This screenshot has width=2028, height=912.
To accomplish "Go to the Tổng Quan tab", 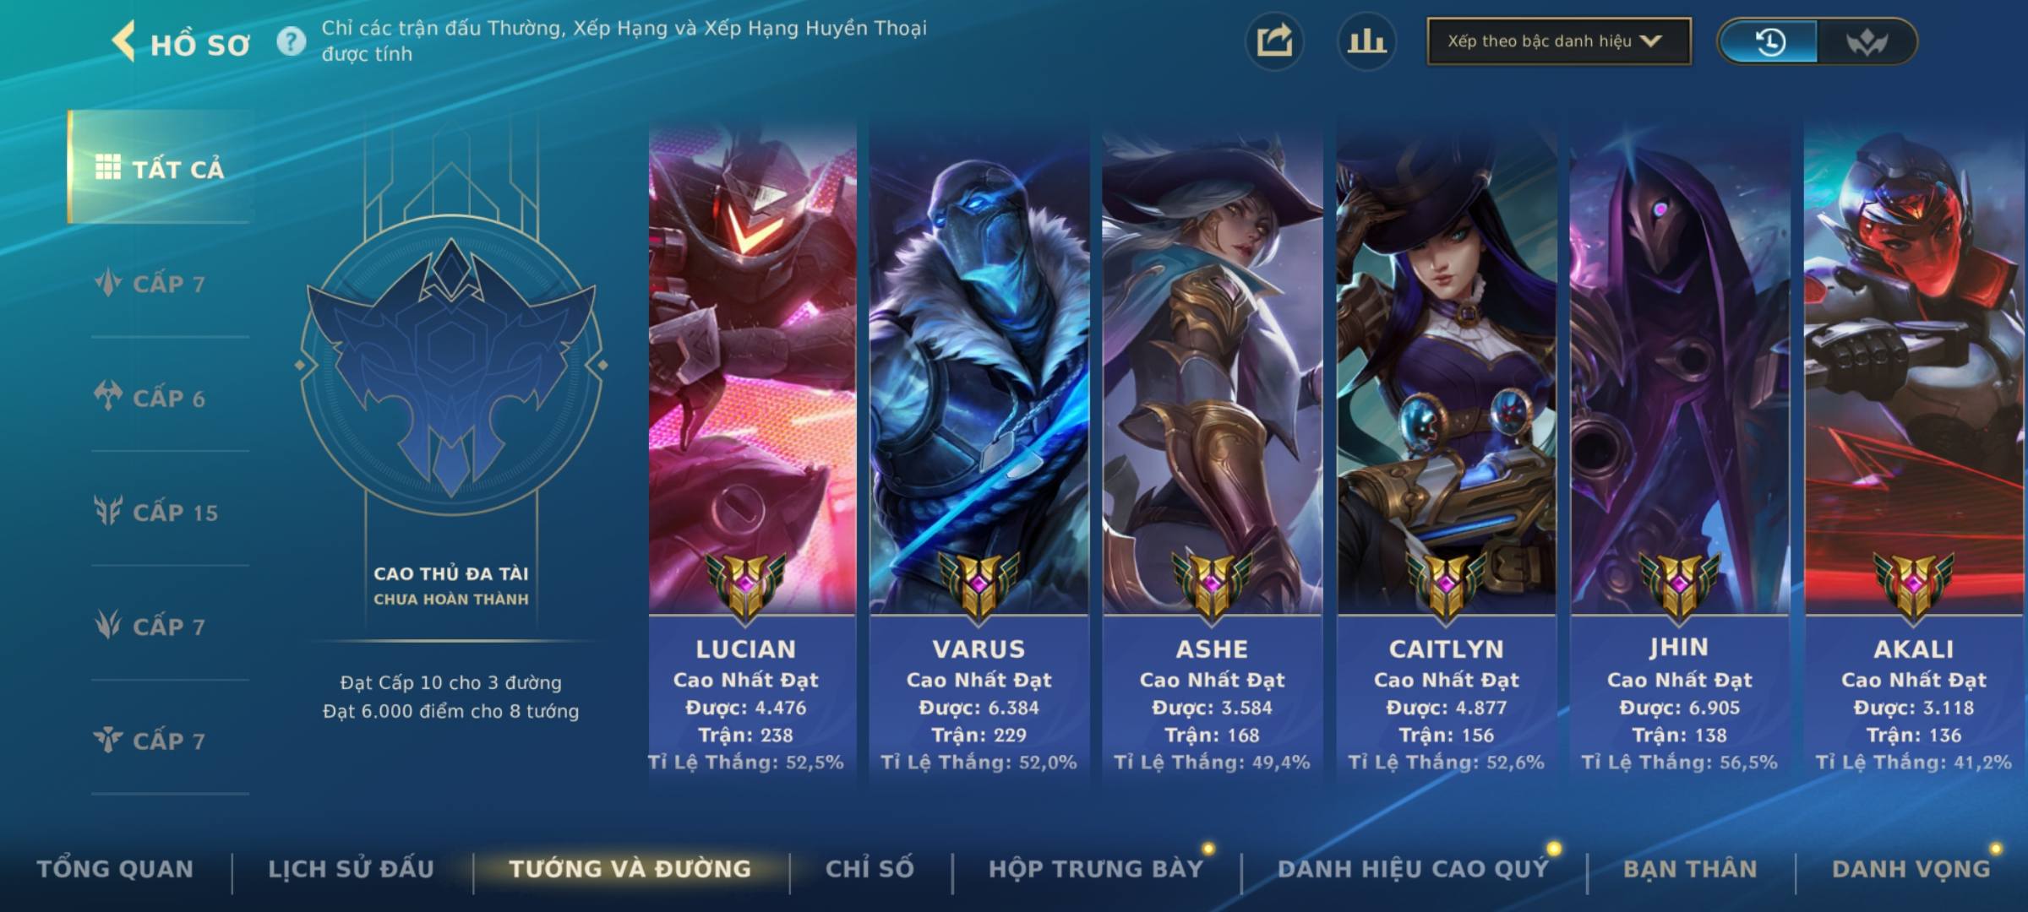I will pos(115,869).
